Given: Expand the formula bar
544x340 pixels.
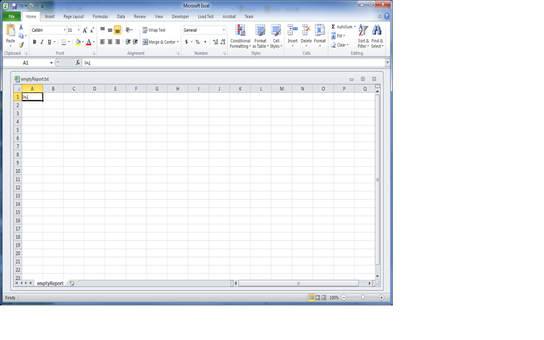Looking at the screenshot, I should [x=387, y=63].
